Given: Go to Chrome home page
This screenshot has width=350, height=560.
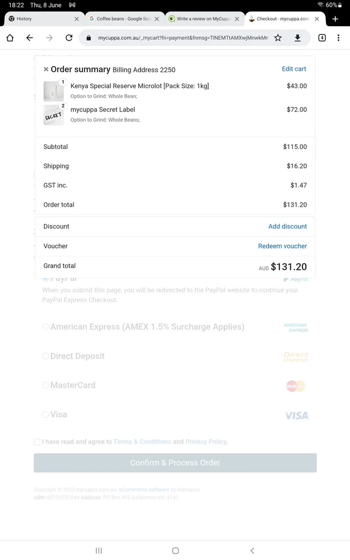Looking at the screenshot, I should (10, 38).
